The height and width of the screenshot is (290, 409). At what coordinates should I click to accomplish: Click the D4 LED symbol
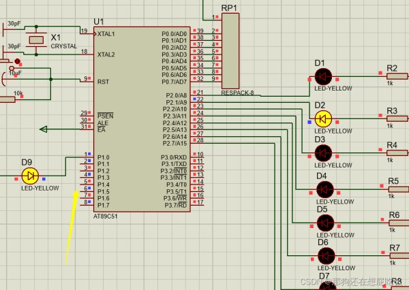[325, 189]
